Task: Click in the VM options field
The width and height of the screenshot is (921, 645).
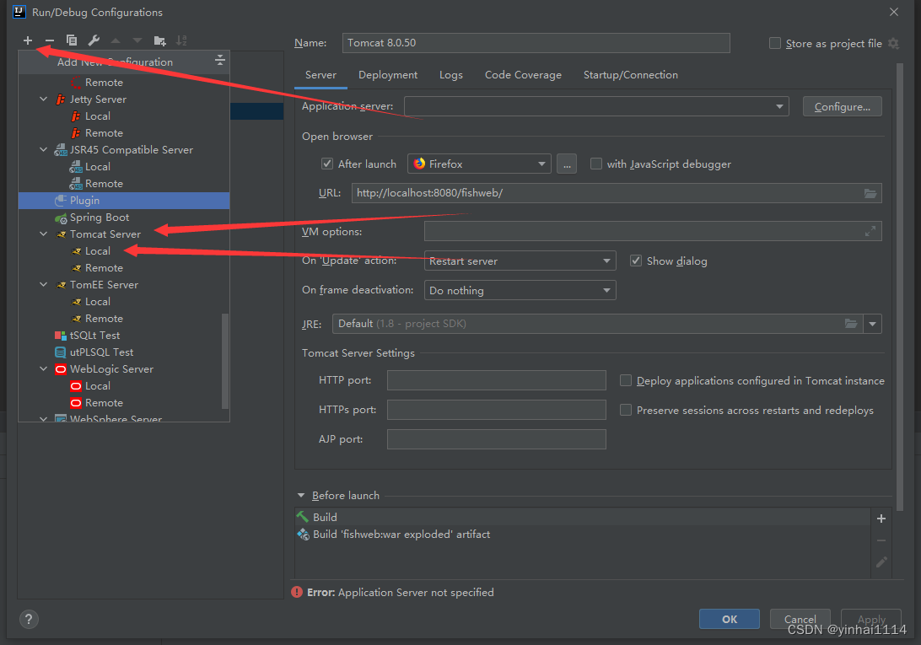Action: 653,232
